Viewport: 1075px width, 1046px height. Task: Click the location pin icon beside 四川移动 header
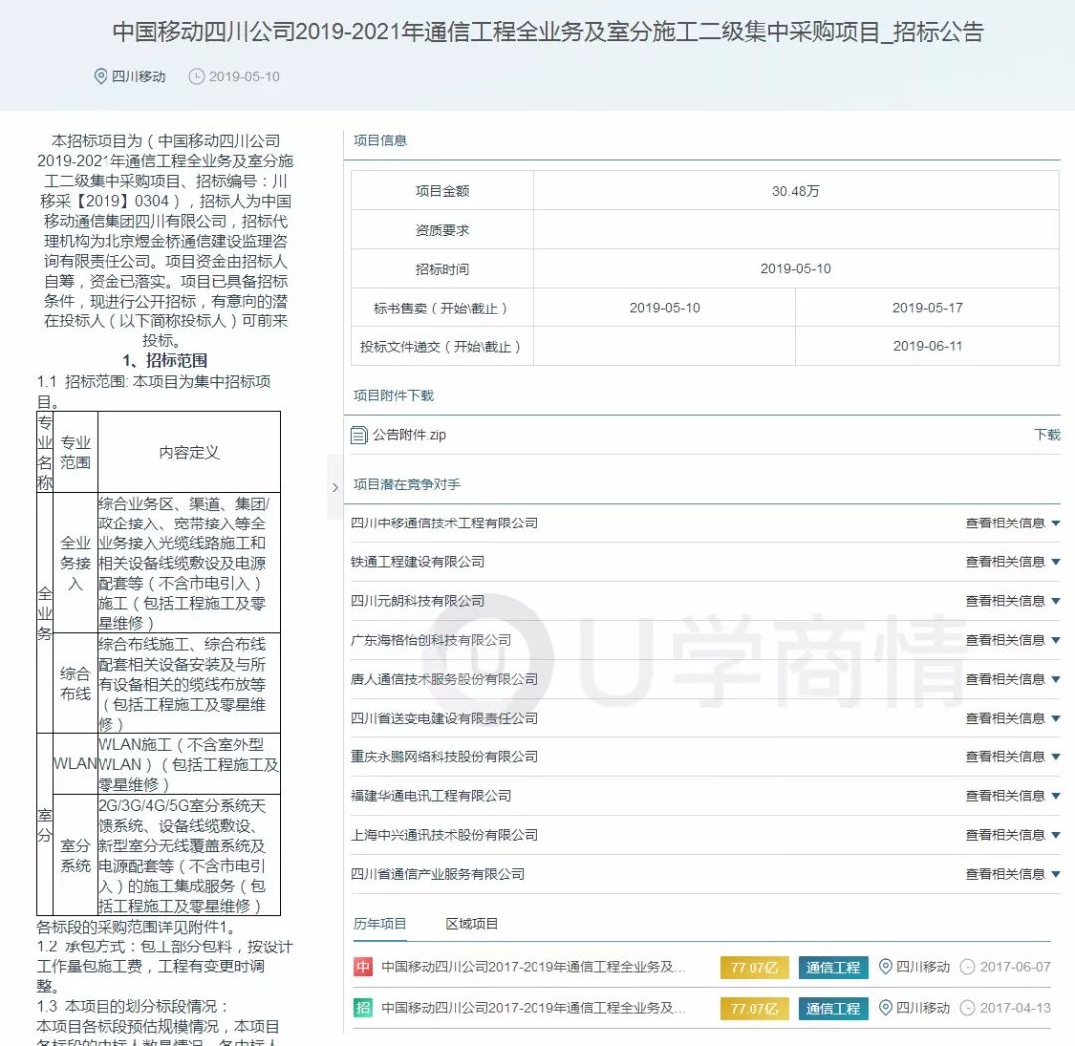pyautogui.click(x=101, y=76)
